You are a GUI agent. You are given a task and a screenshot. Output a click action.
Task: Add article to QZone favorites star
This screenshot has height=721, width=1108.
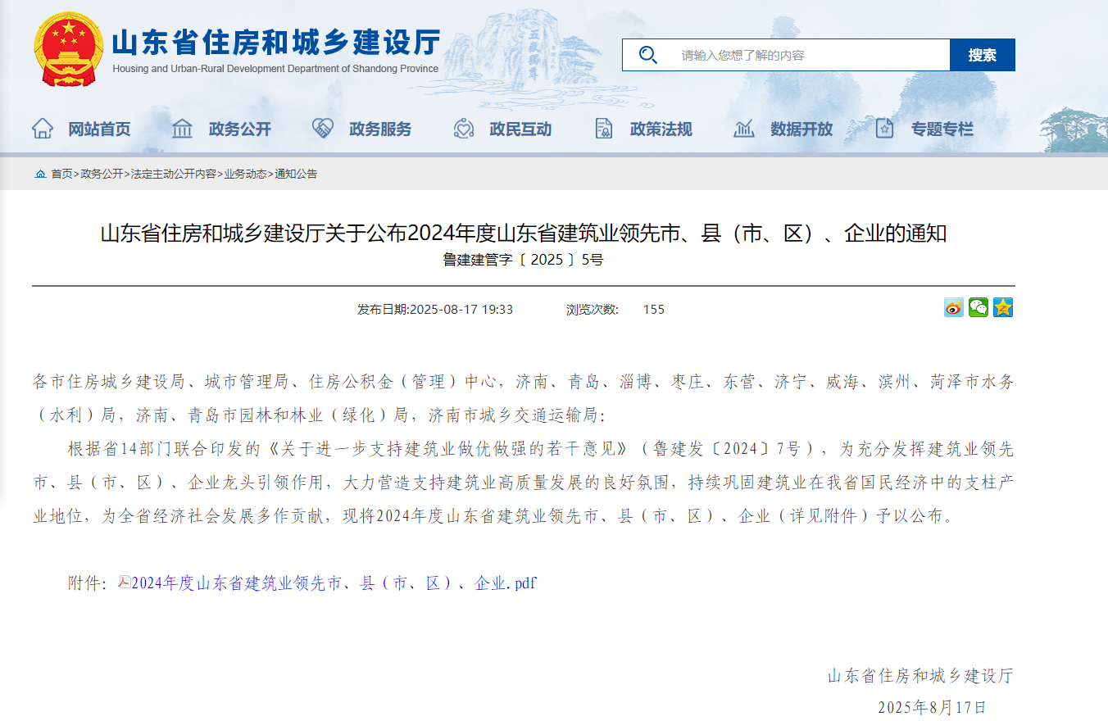[1002, 306]
